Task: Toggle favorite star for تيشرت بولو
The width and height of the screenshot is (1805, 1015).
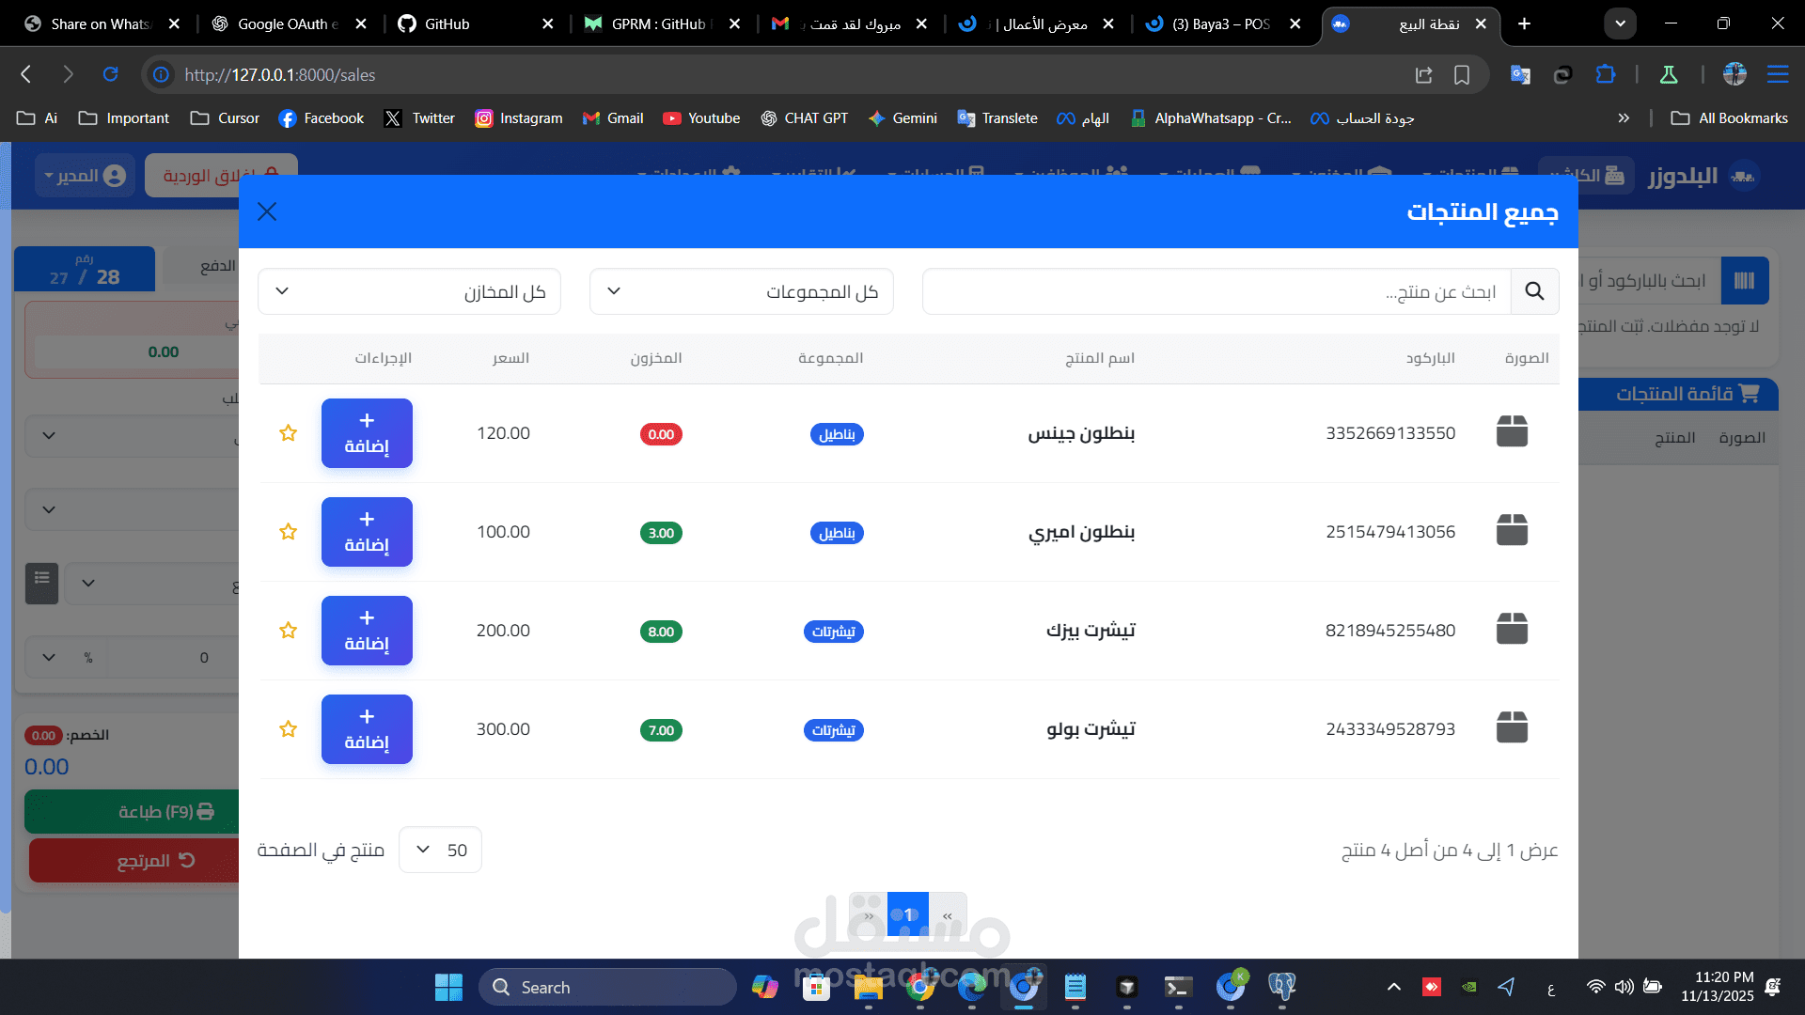Action: [x=289, y=729]
